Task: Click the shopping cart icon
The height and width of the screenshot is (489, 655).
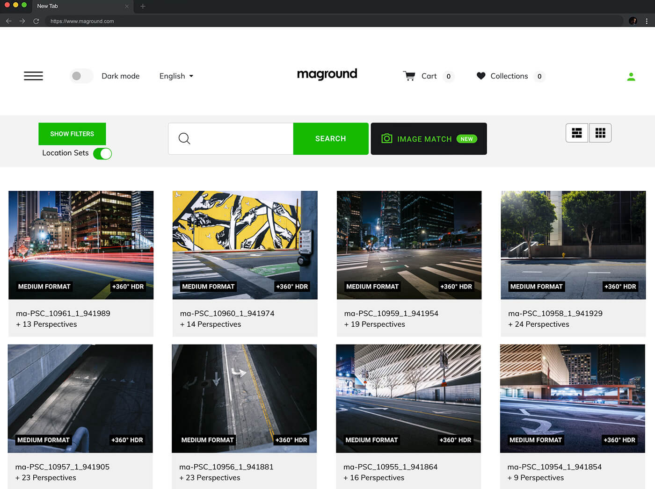Action: coord(409,76)
